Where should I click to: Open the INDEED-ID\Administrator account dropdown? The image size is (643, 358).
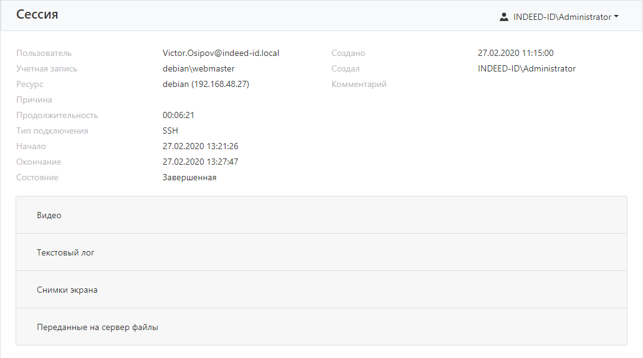point(559,17)
